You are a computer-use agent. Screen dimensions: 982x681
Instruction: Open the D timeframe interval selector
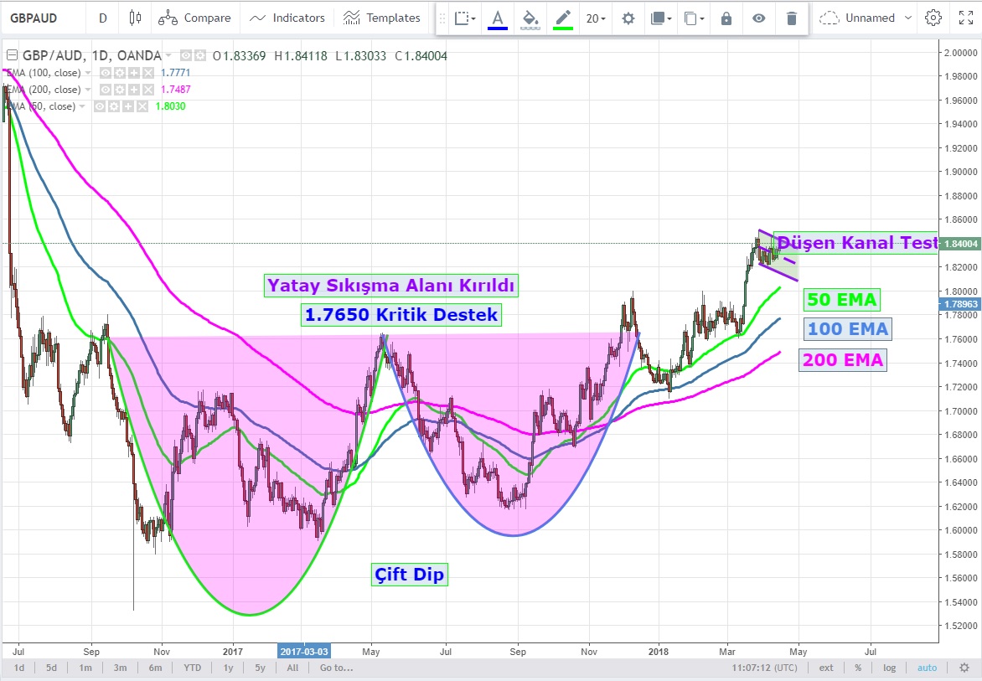(x=102, y=18)
